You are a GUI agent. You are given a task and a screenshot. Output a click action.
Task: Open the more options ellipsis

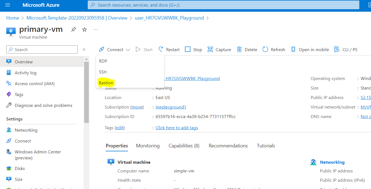[x=95, y=29]
